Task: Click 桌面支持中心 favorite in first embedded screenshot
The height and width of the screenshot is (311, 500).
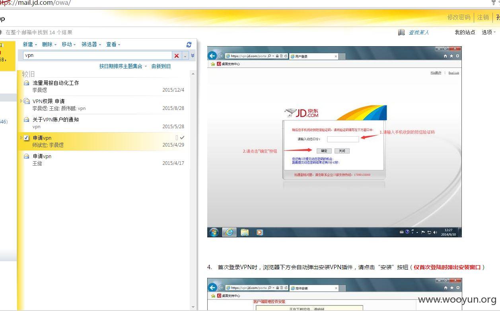Action: 228,64
